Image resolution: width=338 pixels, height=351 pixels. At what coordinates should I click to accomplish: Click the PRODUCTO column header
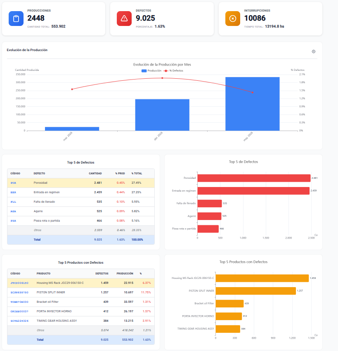tap(43, 274)
